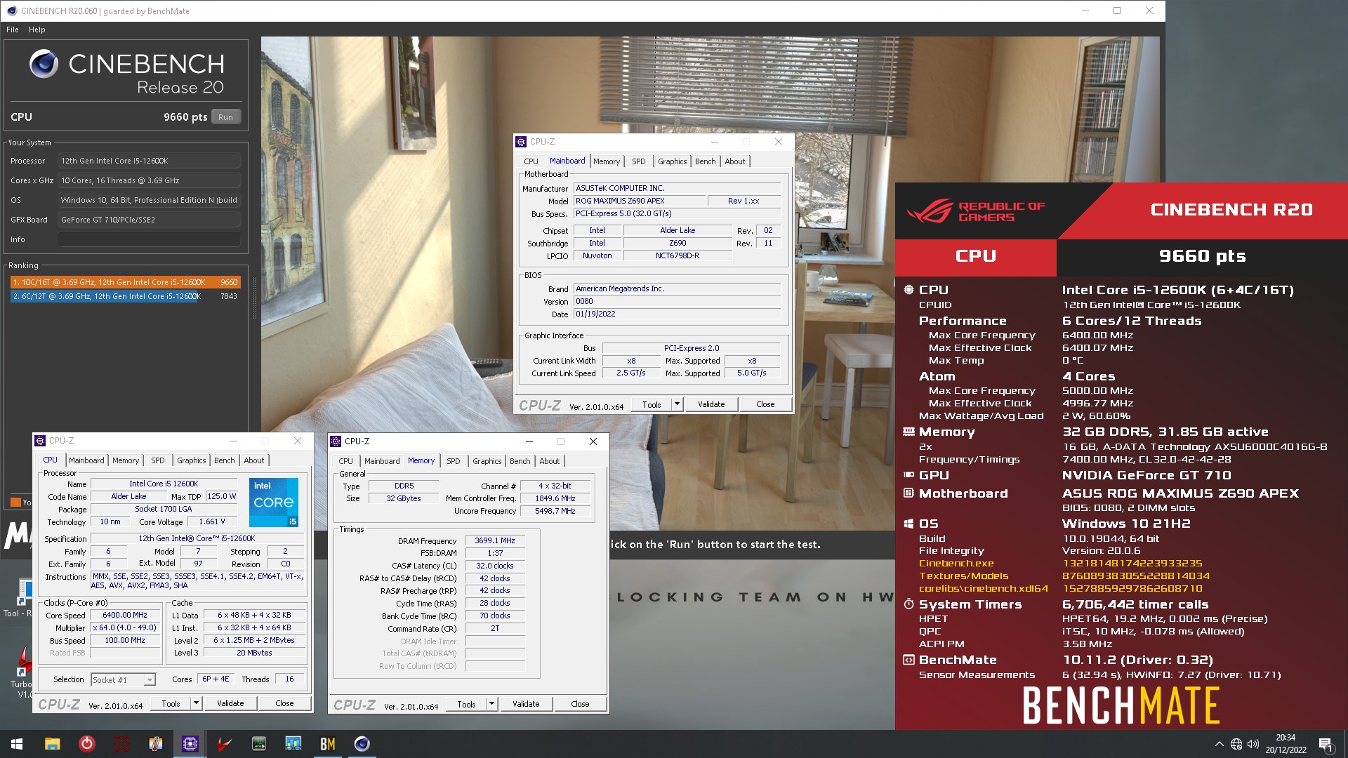The image size is (1348, 758).
Task: Open the Bench tab in the left CPU-Z window
Action: tap(225, 460)
